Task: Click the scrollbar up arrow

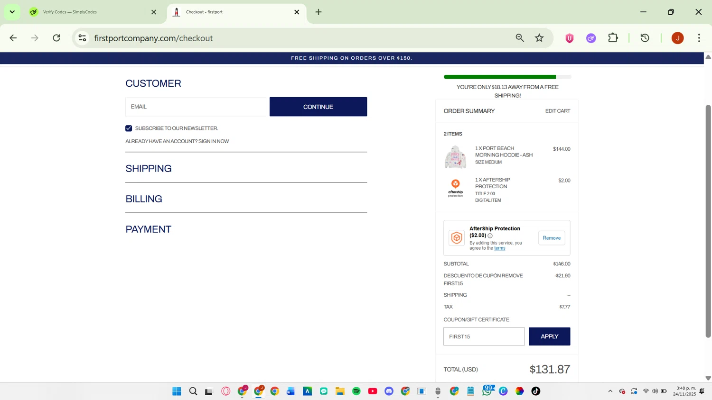Action: click(708, 57)
